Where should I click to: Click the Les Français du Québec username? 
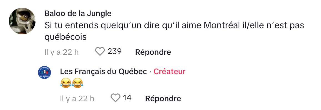(x=103, y=72)
